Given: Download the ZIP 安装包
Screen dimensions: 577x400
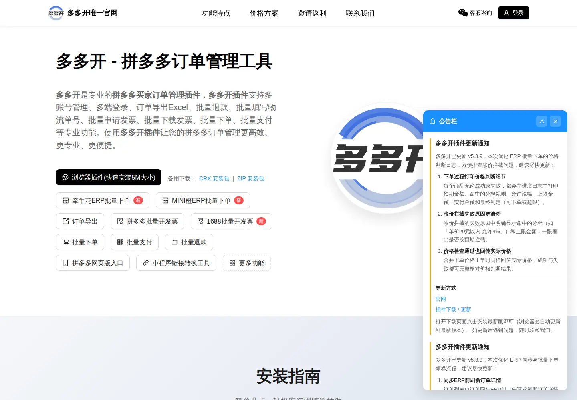Looking at the screenshot, I should (x=251, y=178).
